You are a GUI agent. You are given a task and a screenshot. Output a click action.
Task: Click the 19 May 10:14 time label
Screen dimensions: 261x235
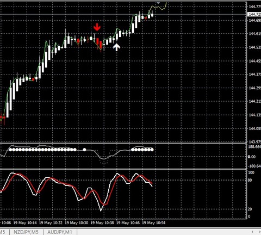click(x=25, y=222)
